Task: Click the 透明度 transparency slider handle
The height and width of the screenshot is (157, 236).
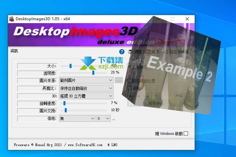Action: coord(93,73)
